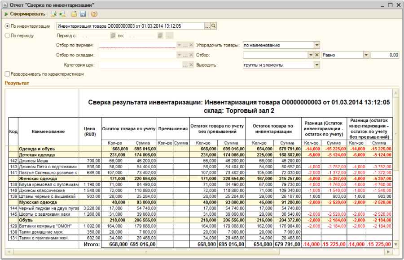Click the Женская одежда group row
The image size is (404, 260).
[200, 179]
